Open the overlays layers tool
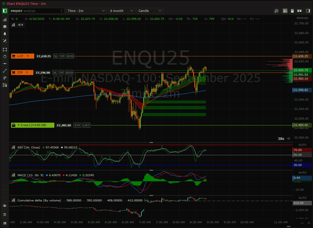The image size is (313, 228). click(x=5, y=27)
